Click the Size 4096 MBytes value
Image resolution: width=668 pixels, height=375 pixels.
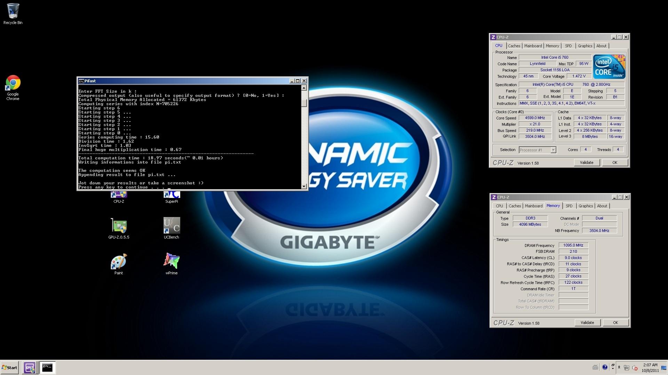530,224
